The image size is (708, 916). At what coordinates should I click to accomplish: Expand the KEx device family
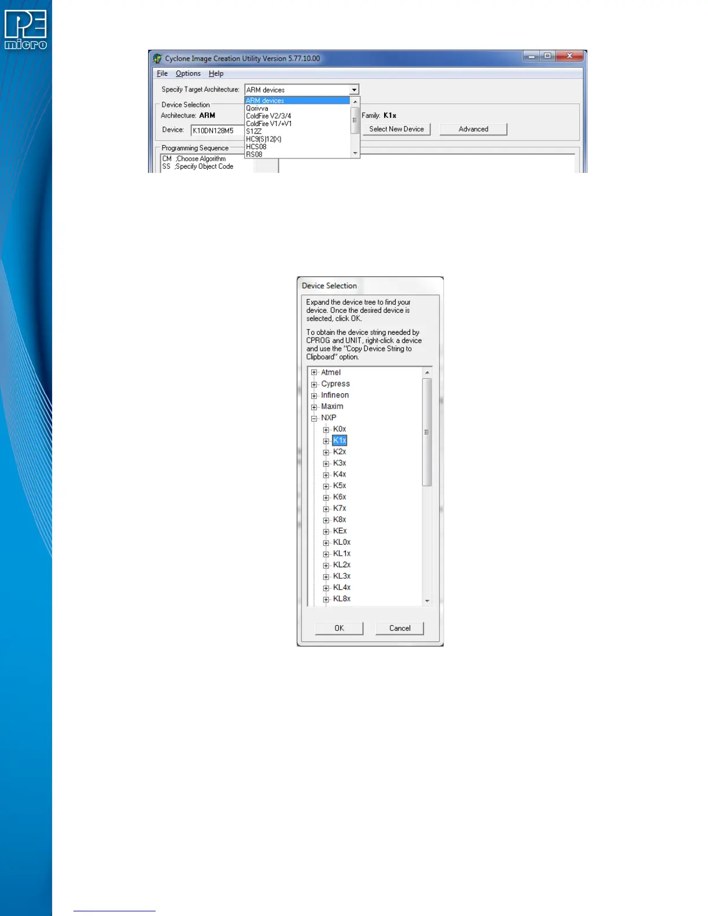point(326,531)
